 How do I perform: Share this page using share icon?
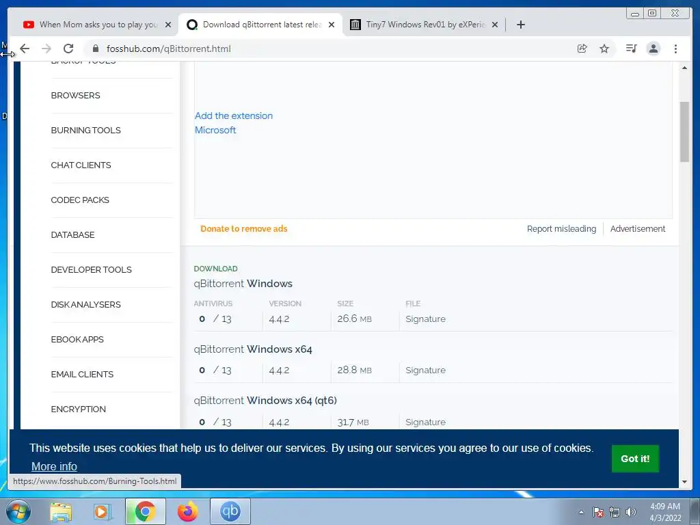(582, 49)
